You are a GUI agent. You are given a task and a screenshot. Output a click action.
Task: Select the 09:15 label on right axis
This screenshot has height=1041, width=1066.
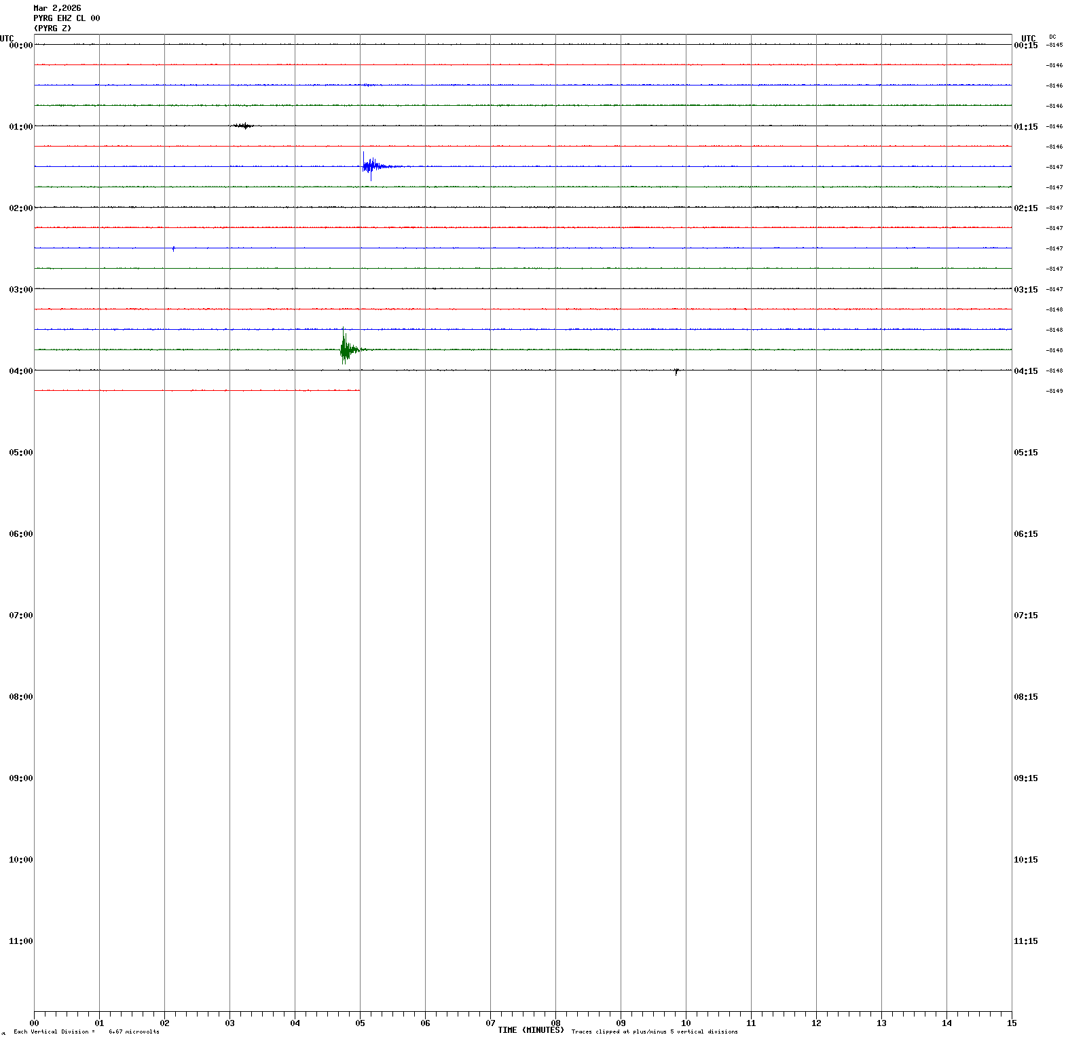[x=1025, y=778]
